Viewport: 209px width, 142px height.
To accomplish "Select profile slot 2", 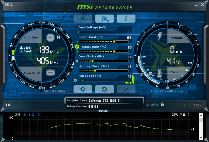I will [173, 105].
